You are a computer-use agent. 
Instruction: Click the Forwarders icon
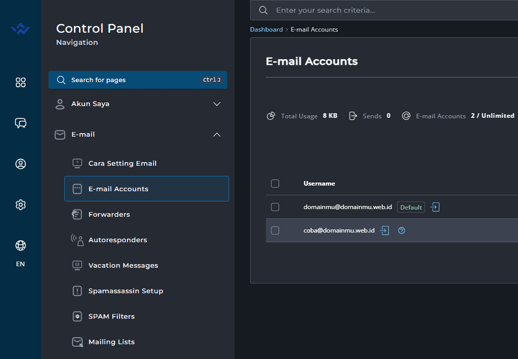coord(77,215)
